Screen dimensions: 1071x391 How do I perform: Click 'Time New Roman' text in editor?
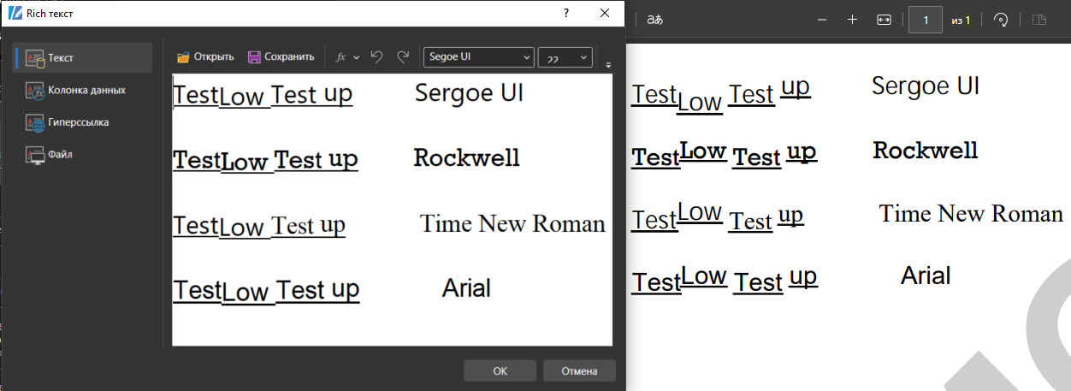tap(512, 224)
